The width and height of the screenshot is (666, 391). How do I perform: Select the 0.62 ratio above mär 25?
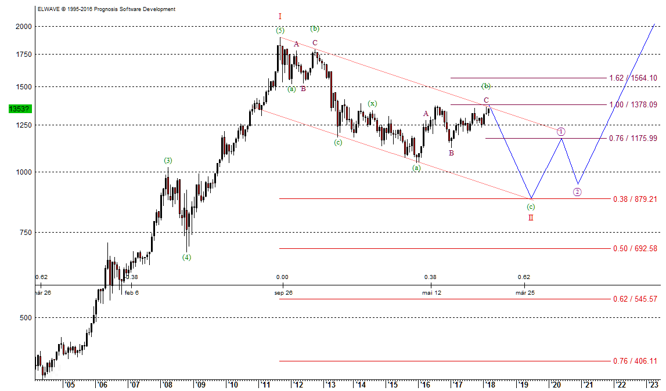coord(524,277)
